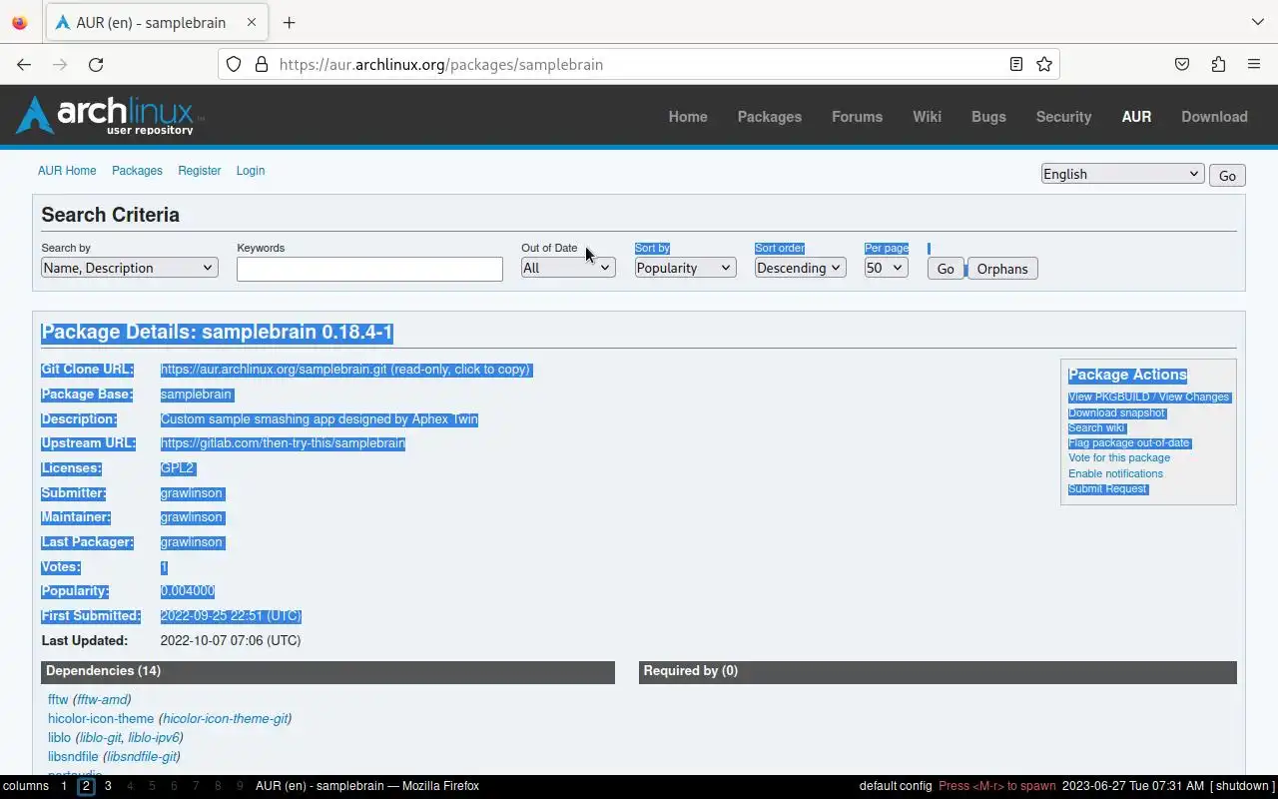
Task: Open the Packages item in top navigation
Action: point(770,117)
